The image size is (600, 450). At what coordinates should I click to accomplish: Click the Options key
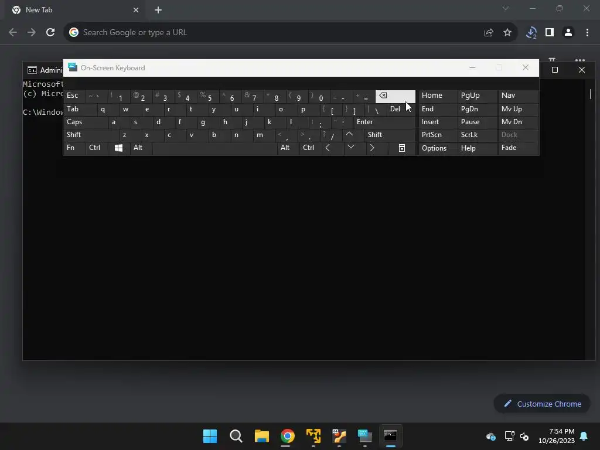click(438, 148)
